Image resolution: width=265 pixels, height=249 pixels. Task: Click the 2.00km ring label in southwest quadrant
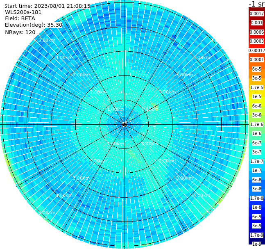[99, 161]
